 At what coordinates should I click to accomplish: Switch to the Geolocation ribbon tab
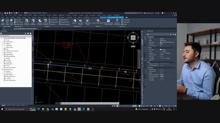point(103,17)
